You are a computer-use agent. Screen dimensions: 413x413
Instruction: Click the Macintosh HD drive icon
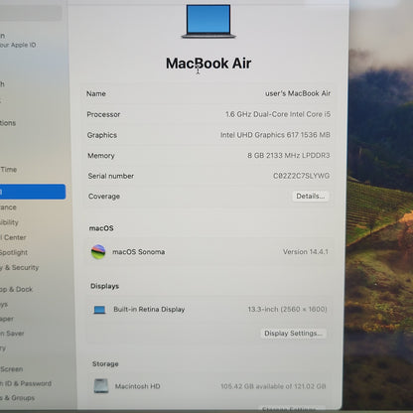point(101,386)
